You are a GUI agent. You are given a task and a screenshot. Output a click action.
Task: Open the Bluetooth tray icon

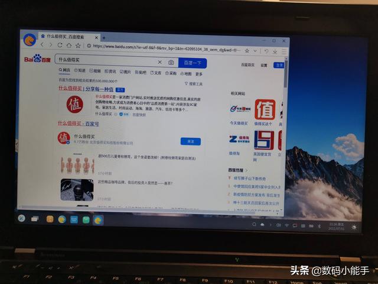pos(320,226)
